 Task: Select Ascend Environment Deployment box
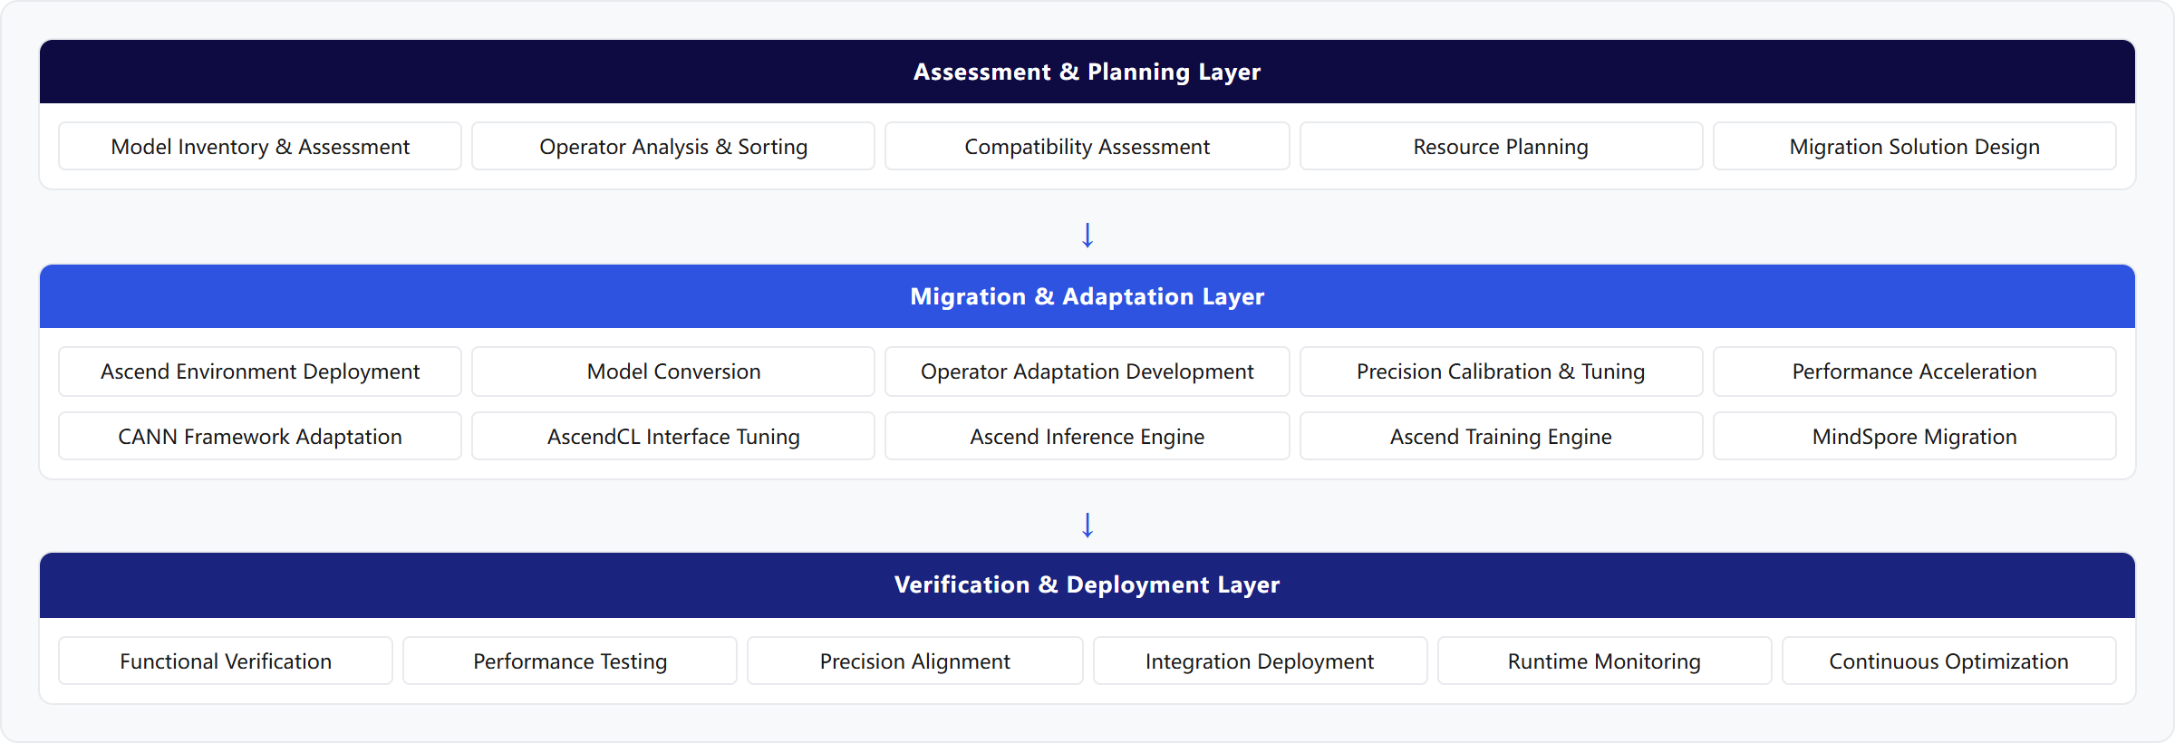(x=260, y=371)
